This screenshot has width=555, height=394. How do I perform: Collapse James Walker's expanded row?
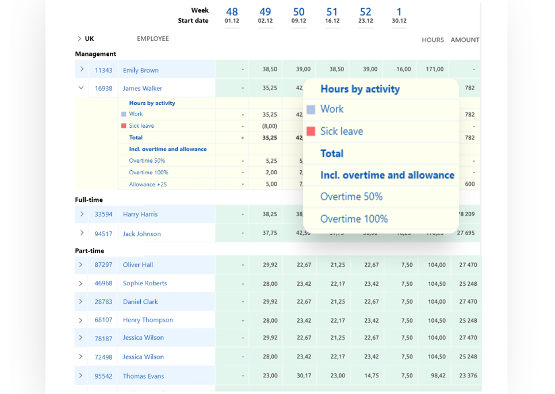pyautogui.click(x=81, y=88)
